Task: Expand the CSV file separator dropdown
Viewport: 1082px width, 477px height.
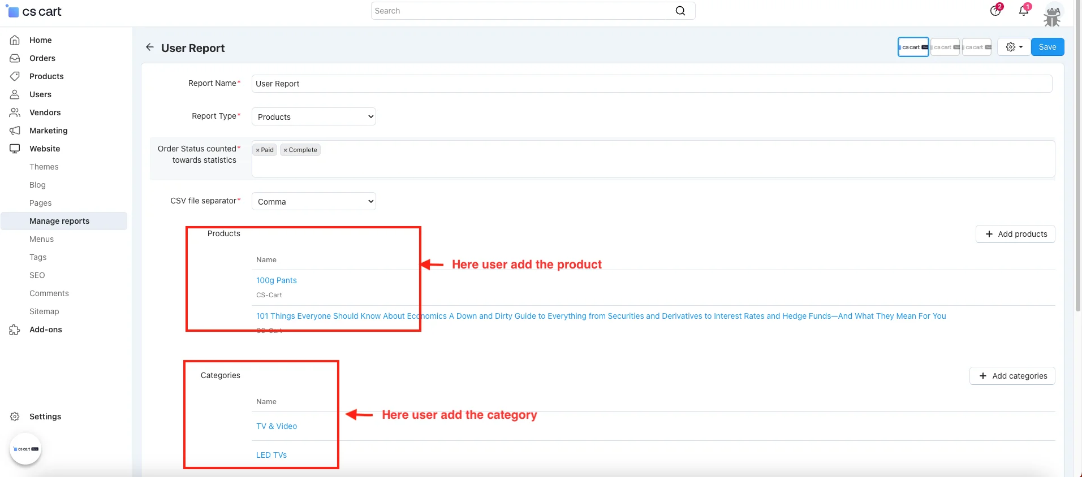Action: click(x=314, y=202)
